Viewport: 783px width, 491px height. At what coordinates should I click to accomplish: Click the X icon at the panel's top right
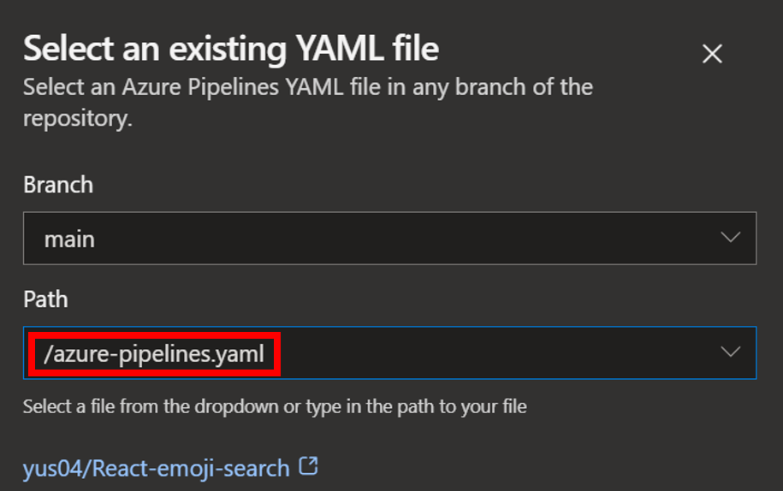coord(712,54)
